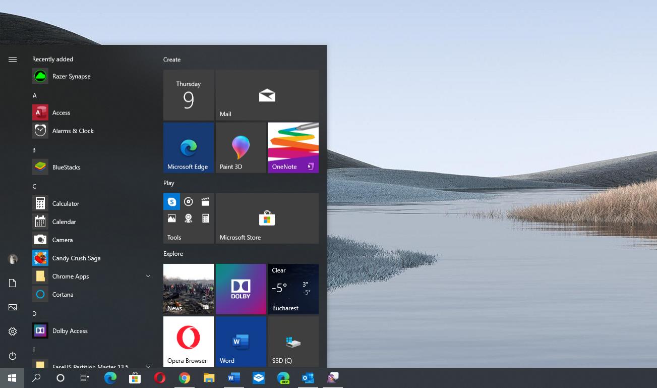Click the Recently added heading
The width and height of the screenshot is (657, 388).
click(x=53, y=59)
